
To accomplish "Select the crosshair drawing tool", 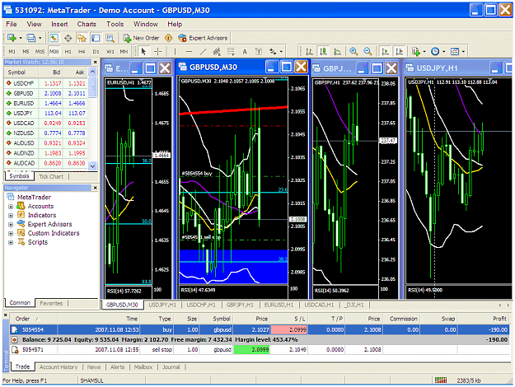I will [157, 51].
